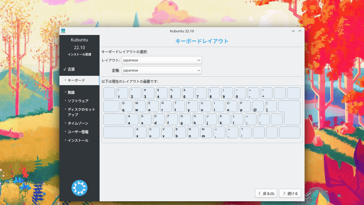364x205 pixels.
Task: Click the K key in keyboard preview
Action: click(x=224, y=119)
